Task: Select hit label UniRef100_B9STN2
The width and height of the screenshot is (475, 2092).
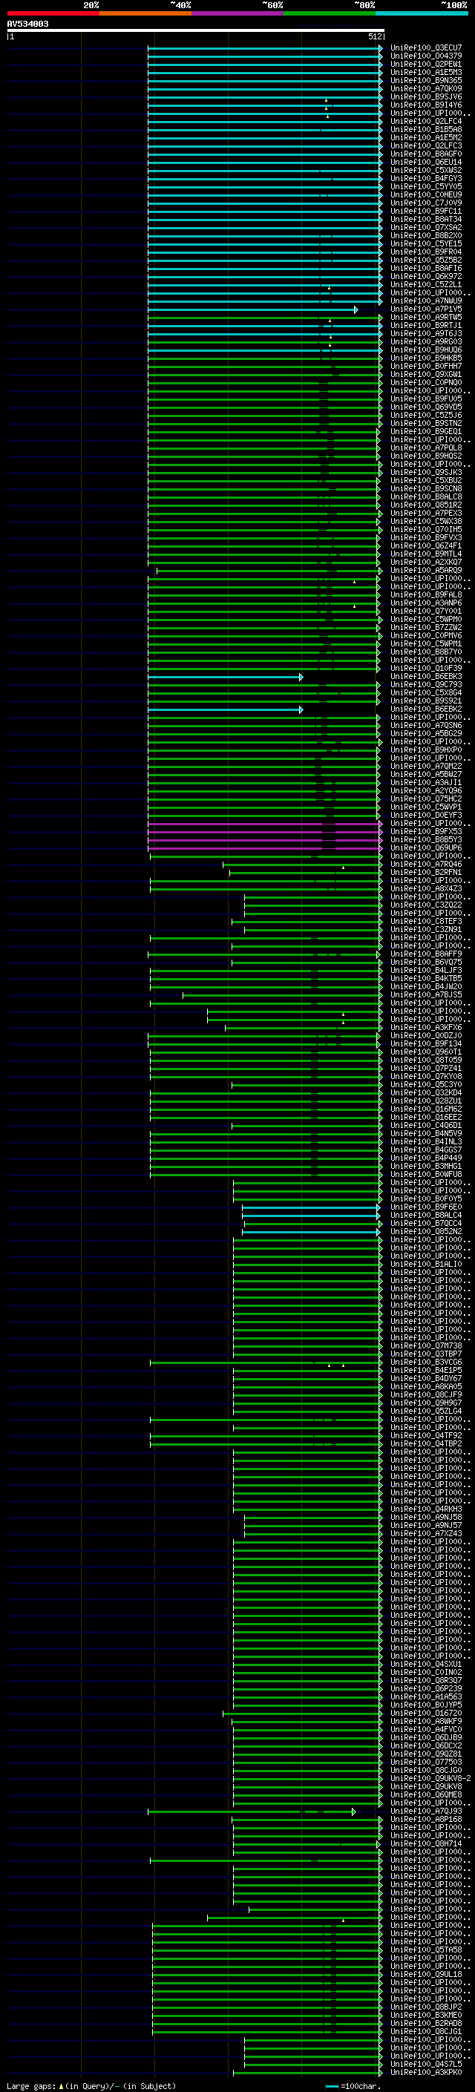Action: [425, 423]
